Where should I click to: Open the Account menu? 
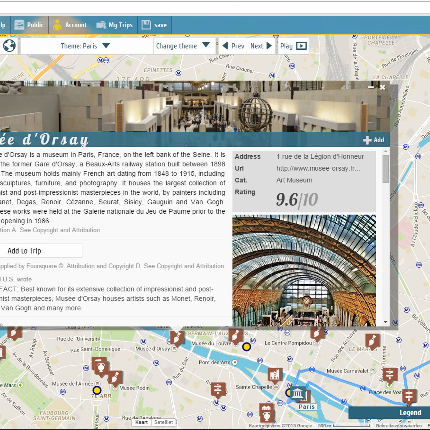click(70, 25)
